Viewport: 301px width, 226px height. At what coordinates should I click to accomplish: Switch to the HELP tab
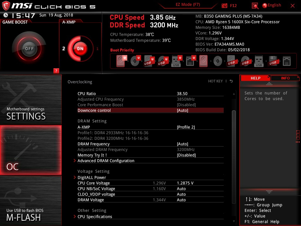[255, 78]
